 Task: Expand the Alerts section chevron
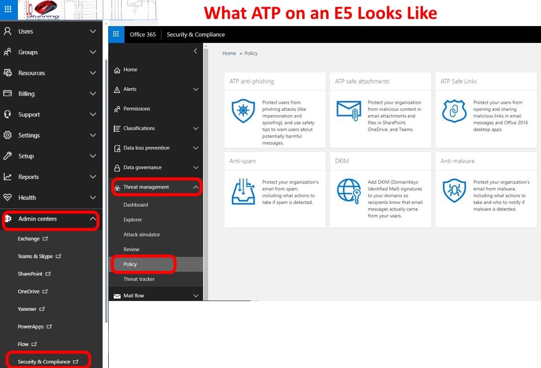click(195, 89)
